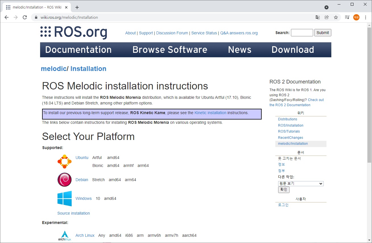Click the browser back arrow
Viewport: 372px width, 243px height.
coord(7,17)
